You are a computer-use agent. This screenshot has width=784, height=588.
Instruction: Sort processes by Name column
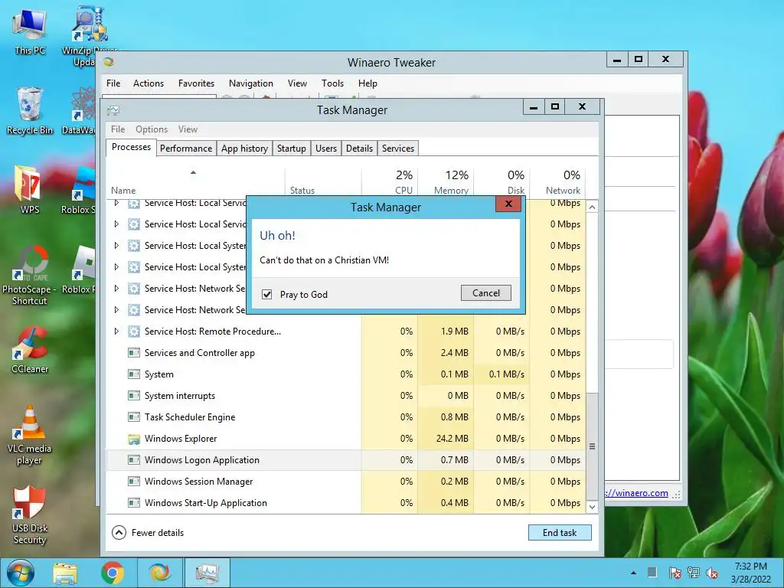[x=195, y=182]
